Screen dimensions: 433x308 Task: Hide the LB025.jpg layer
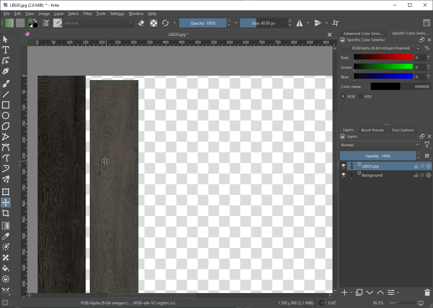(x=343, y=166)
